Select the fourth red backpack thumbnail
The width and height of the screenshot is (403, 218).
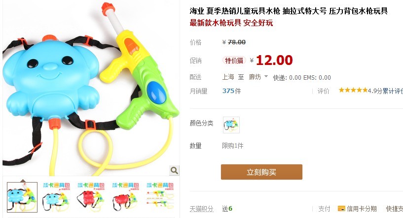pos(125,197)
